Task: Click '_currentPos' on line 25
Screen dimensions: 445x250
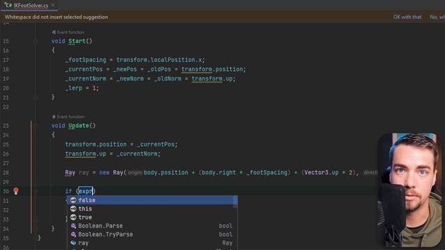Action: 156,144
